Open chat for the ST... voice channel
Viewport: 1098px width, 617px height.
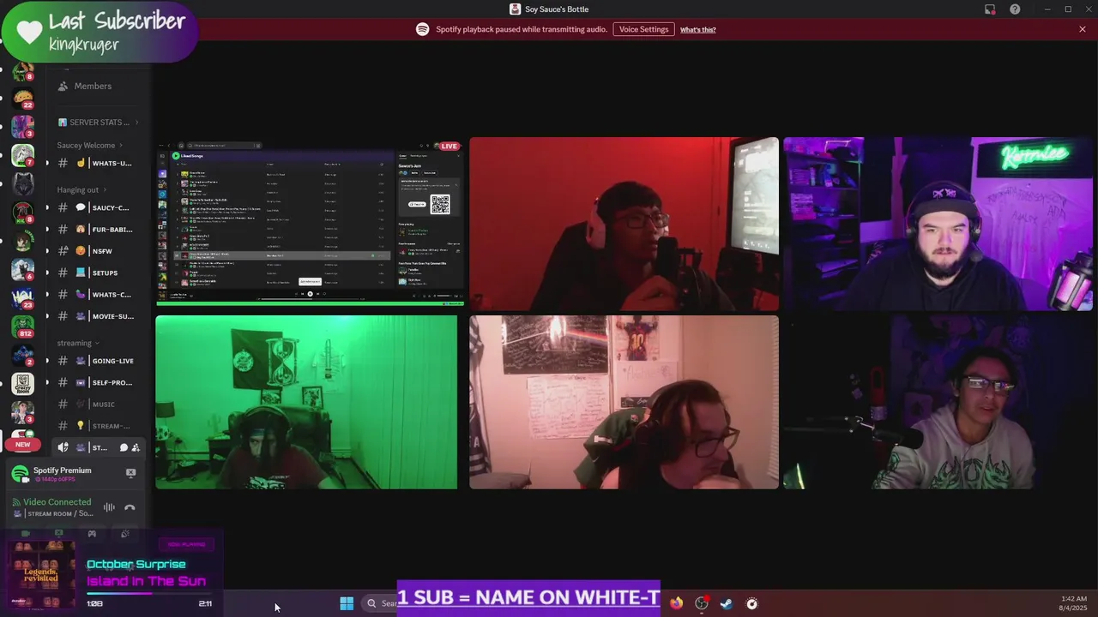[124, 447]
